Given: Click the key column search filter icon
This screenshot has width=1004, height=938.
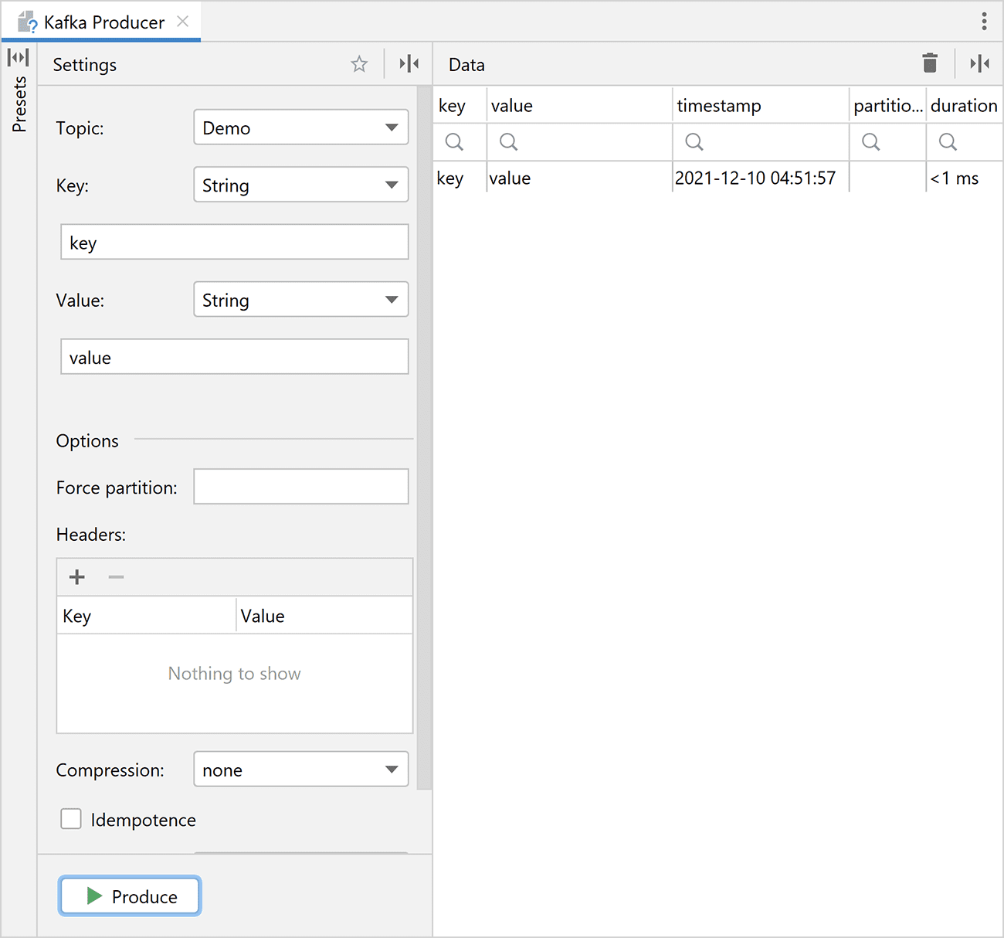Looking at the screenshot, I should (454, 142).
